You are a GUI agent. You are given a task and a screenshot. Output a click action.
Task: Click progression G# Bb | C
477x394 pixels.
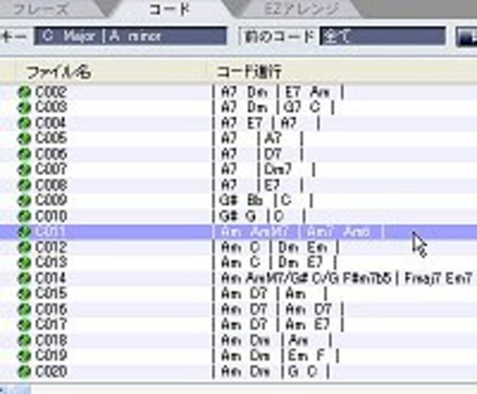pos(263,201)
